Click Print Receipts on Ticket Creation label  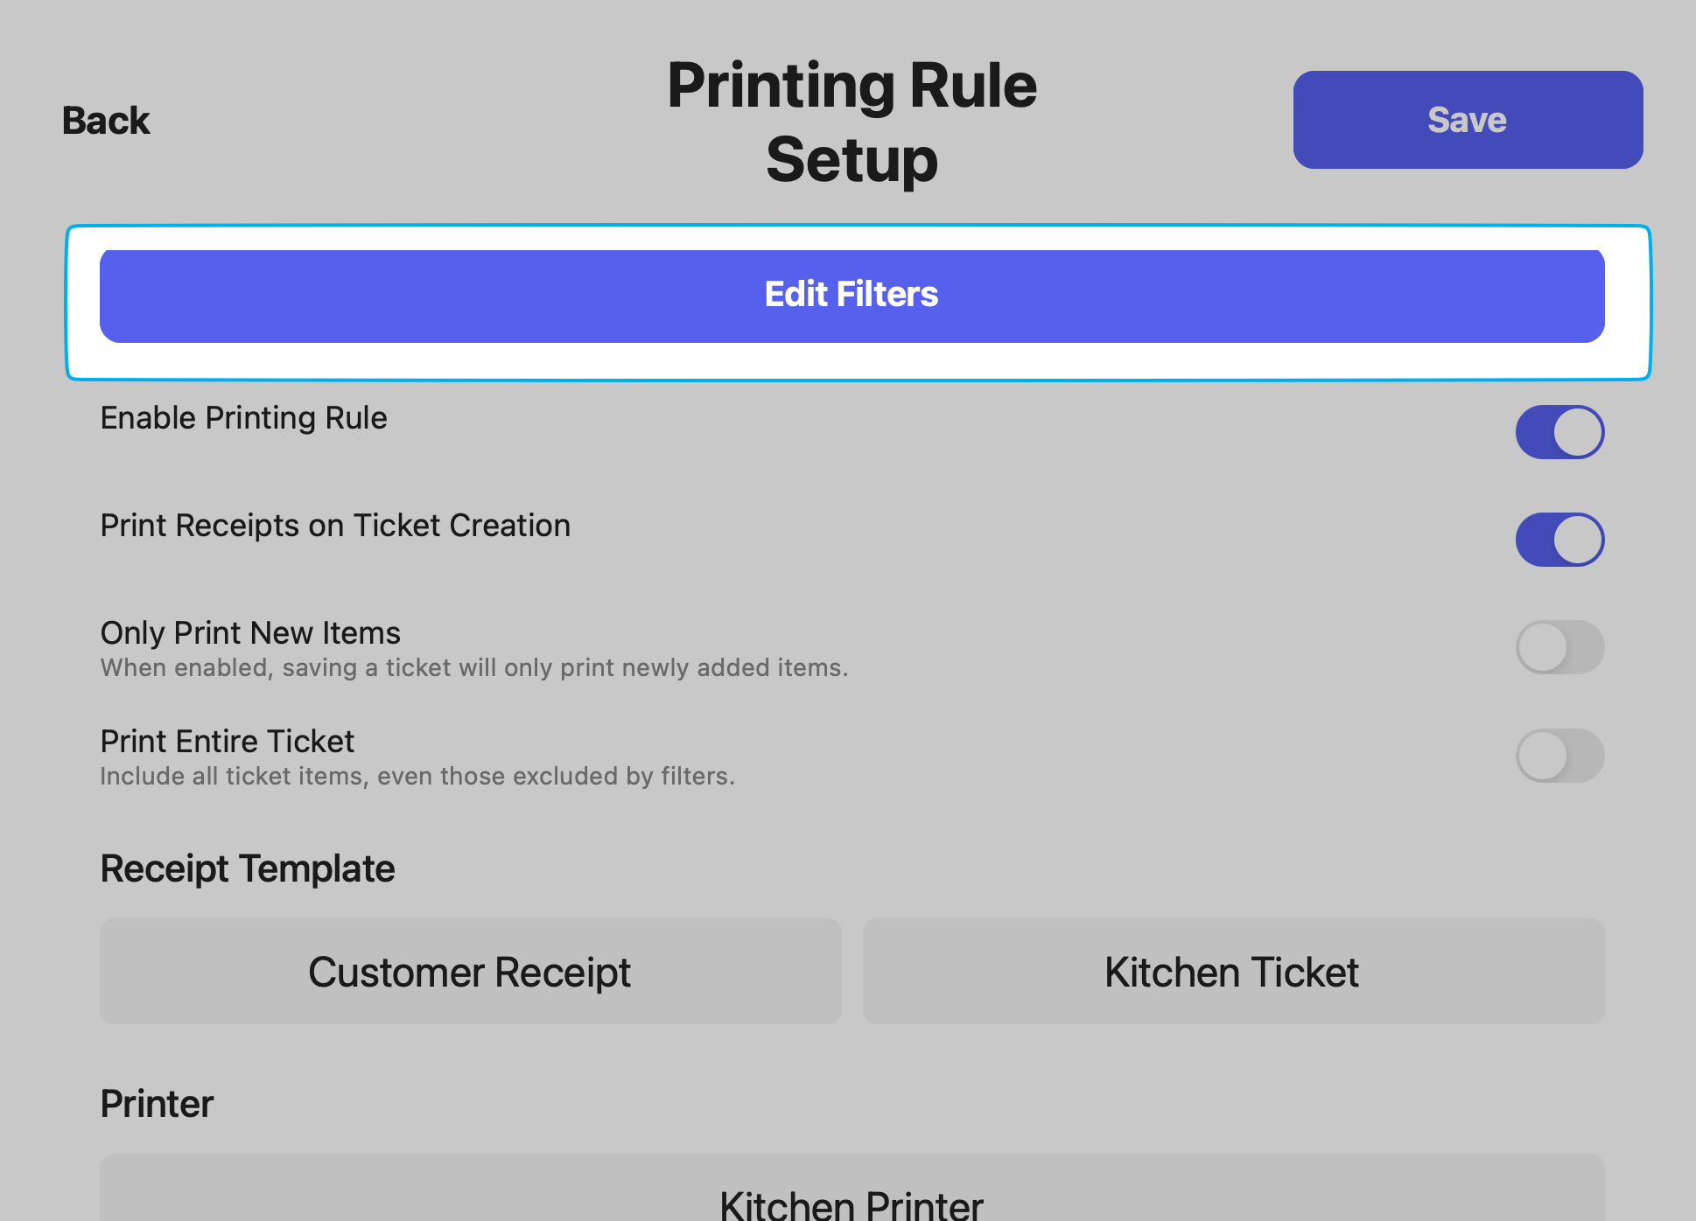point(335,526)
